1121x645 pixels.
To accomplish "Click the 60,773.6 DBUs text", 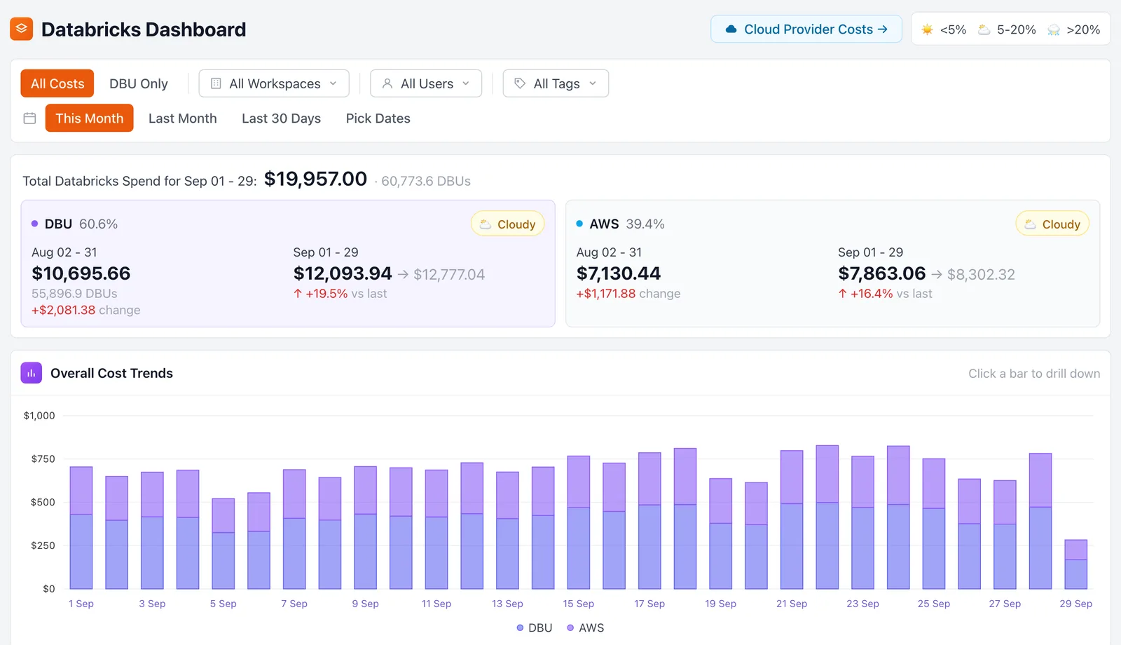I will [x=426, y=181].
